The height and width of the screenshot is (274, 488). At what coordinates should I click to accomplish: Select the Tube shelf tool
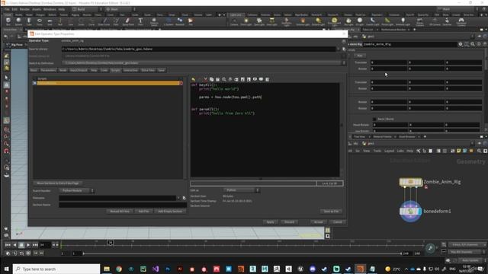point(29,21)
